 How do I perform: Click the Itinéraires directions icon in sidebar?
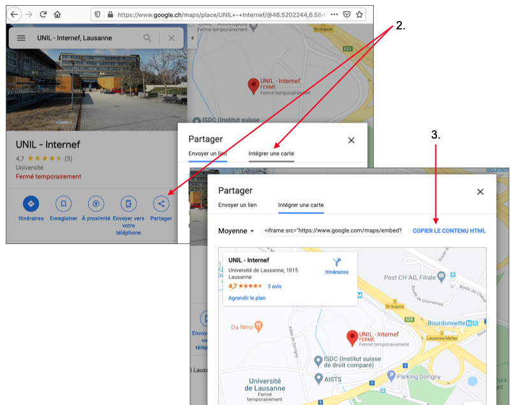coord(31,204)
